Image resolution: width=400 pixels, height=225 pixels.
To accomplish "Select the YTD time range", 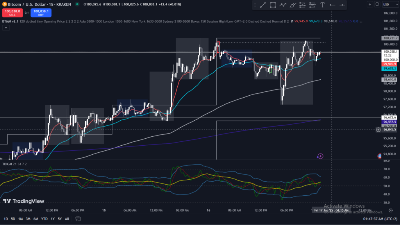I will 44,219.
